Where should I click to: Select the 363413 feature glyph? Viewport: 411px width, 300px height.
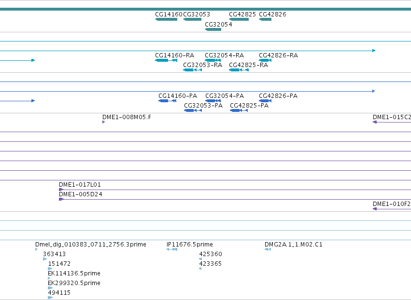point(45,259)
